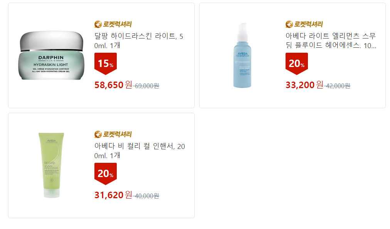Click the 20% discount badge above 31,620원
390x229 pixels.
(x=105, y=173)
